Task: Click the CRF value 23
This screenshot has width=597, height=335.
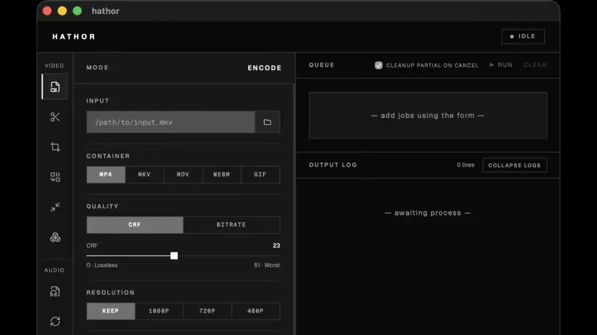Action: point(277,246)
